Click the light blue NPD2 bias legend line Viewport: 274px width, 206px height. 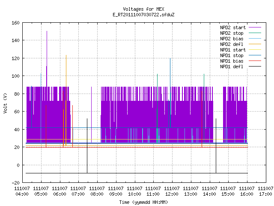(x=255, y=39)
